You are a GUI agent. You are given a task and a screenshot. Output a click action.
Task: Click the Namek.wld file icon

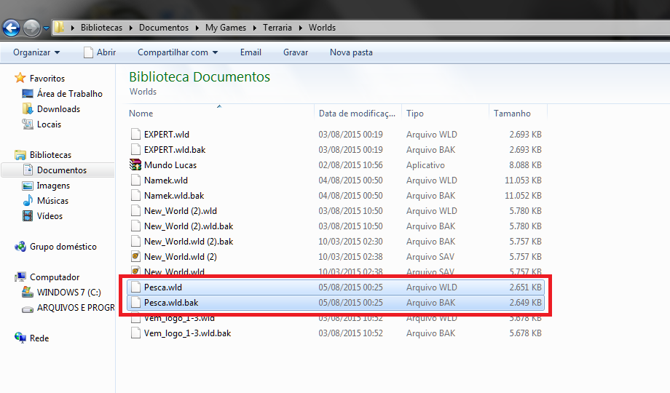135,180
